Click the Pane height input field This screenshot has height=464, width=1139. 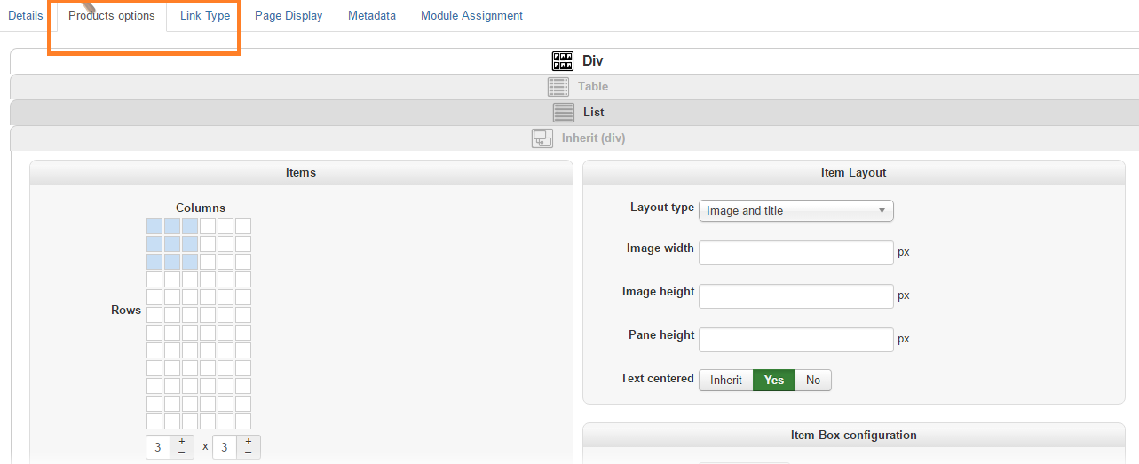pyautogui.click(x=795, y=339)
